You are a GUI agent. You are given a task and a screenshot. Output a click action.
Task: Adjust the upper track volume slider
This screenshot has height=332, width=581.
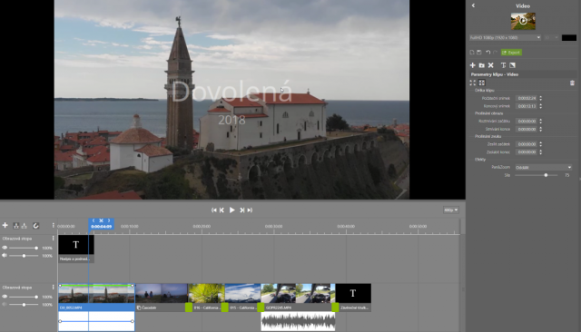(x=24, y=256)
